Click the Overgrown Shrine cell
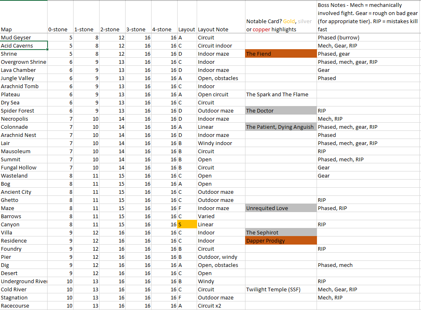Screen dimensions: 421x310 click(24, 62)
